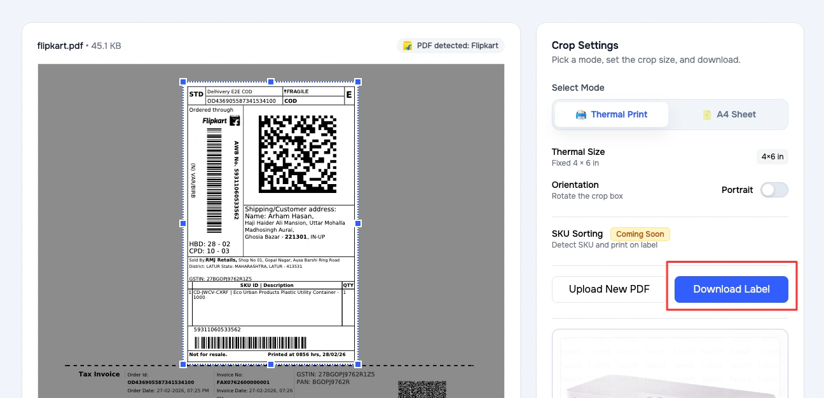This screenshot has height=398, width=824.
Task: Select the top-center crop handle
Action: 271,82
